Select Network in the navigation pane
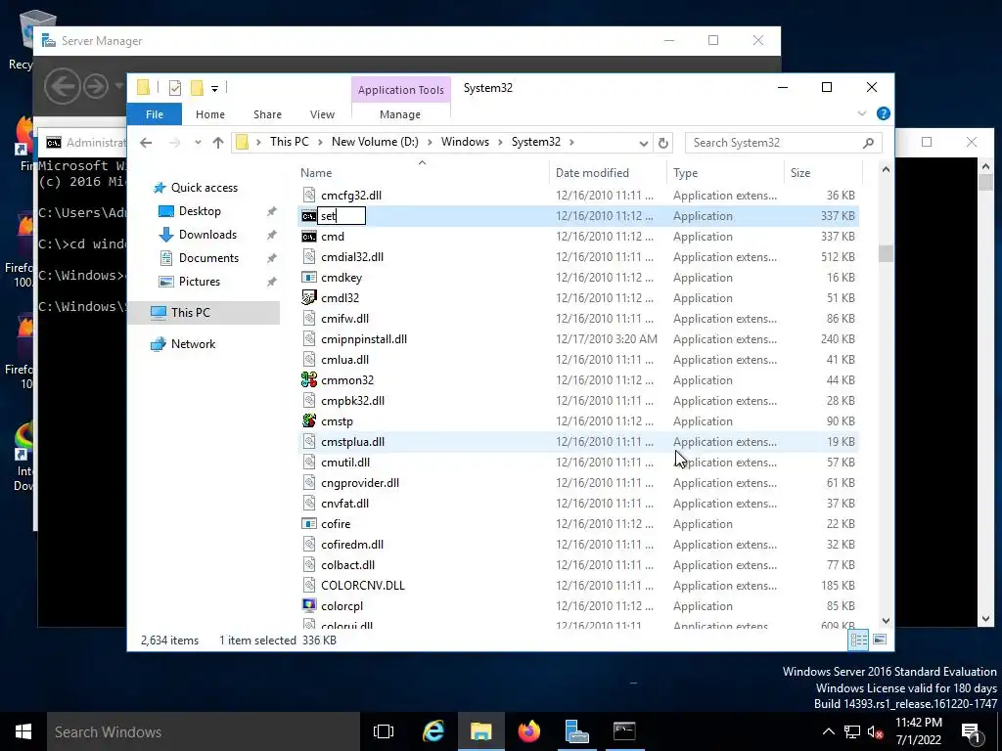1002x751 pixels. (x=193, y=344)
